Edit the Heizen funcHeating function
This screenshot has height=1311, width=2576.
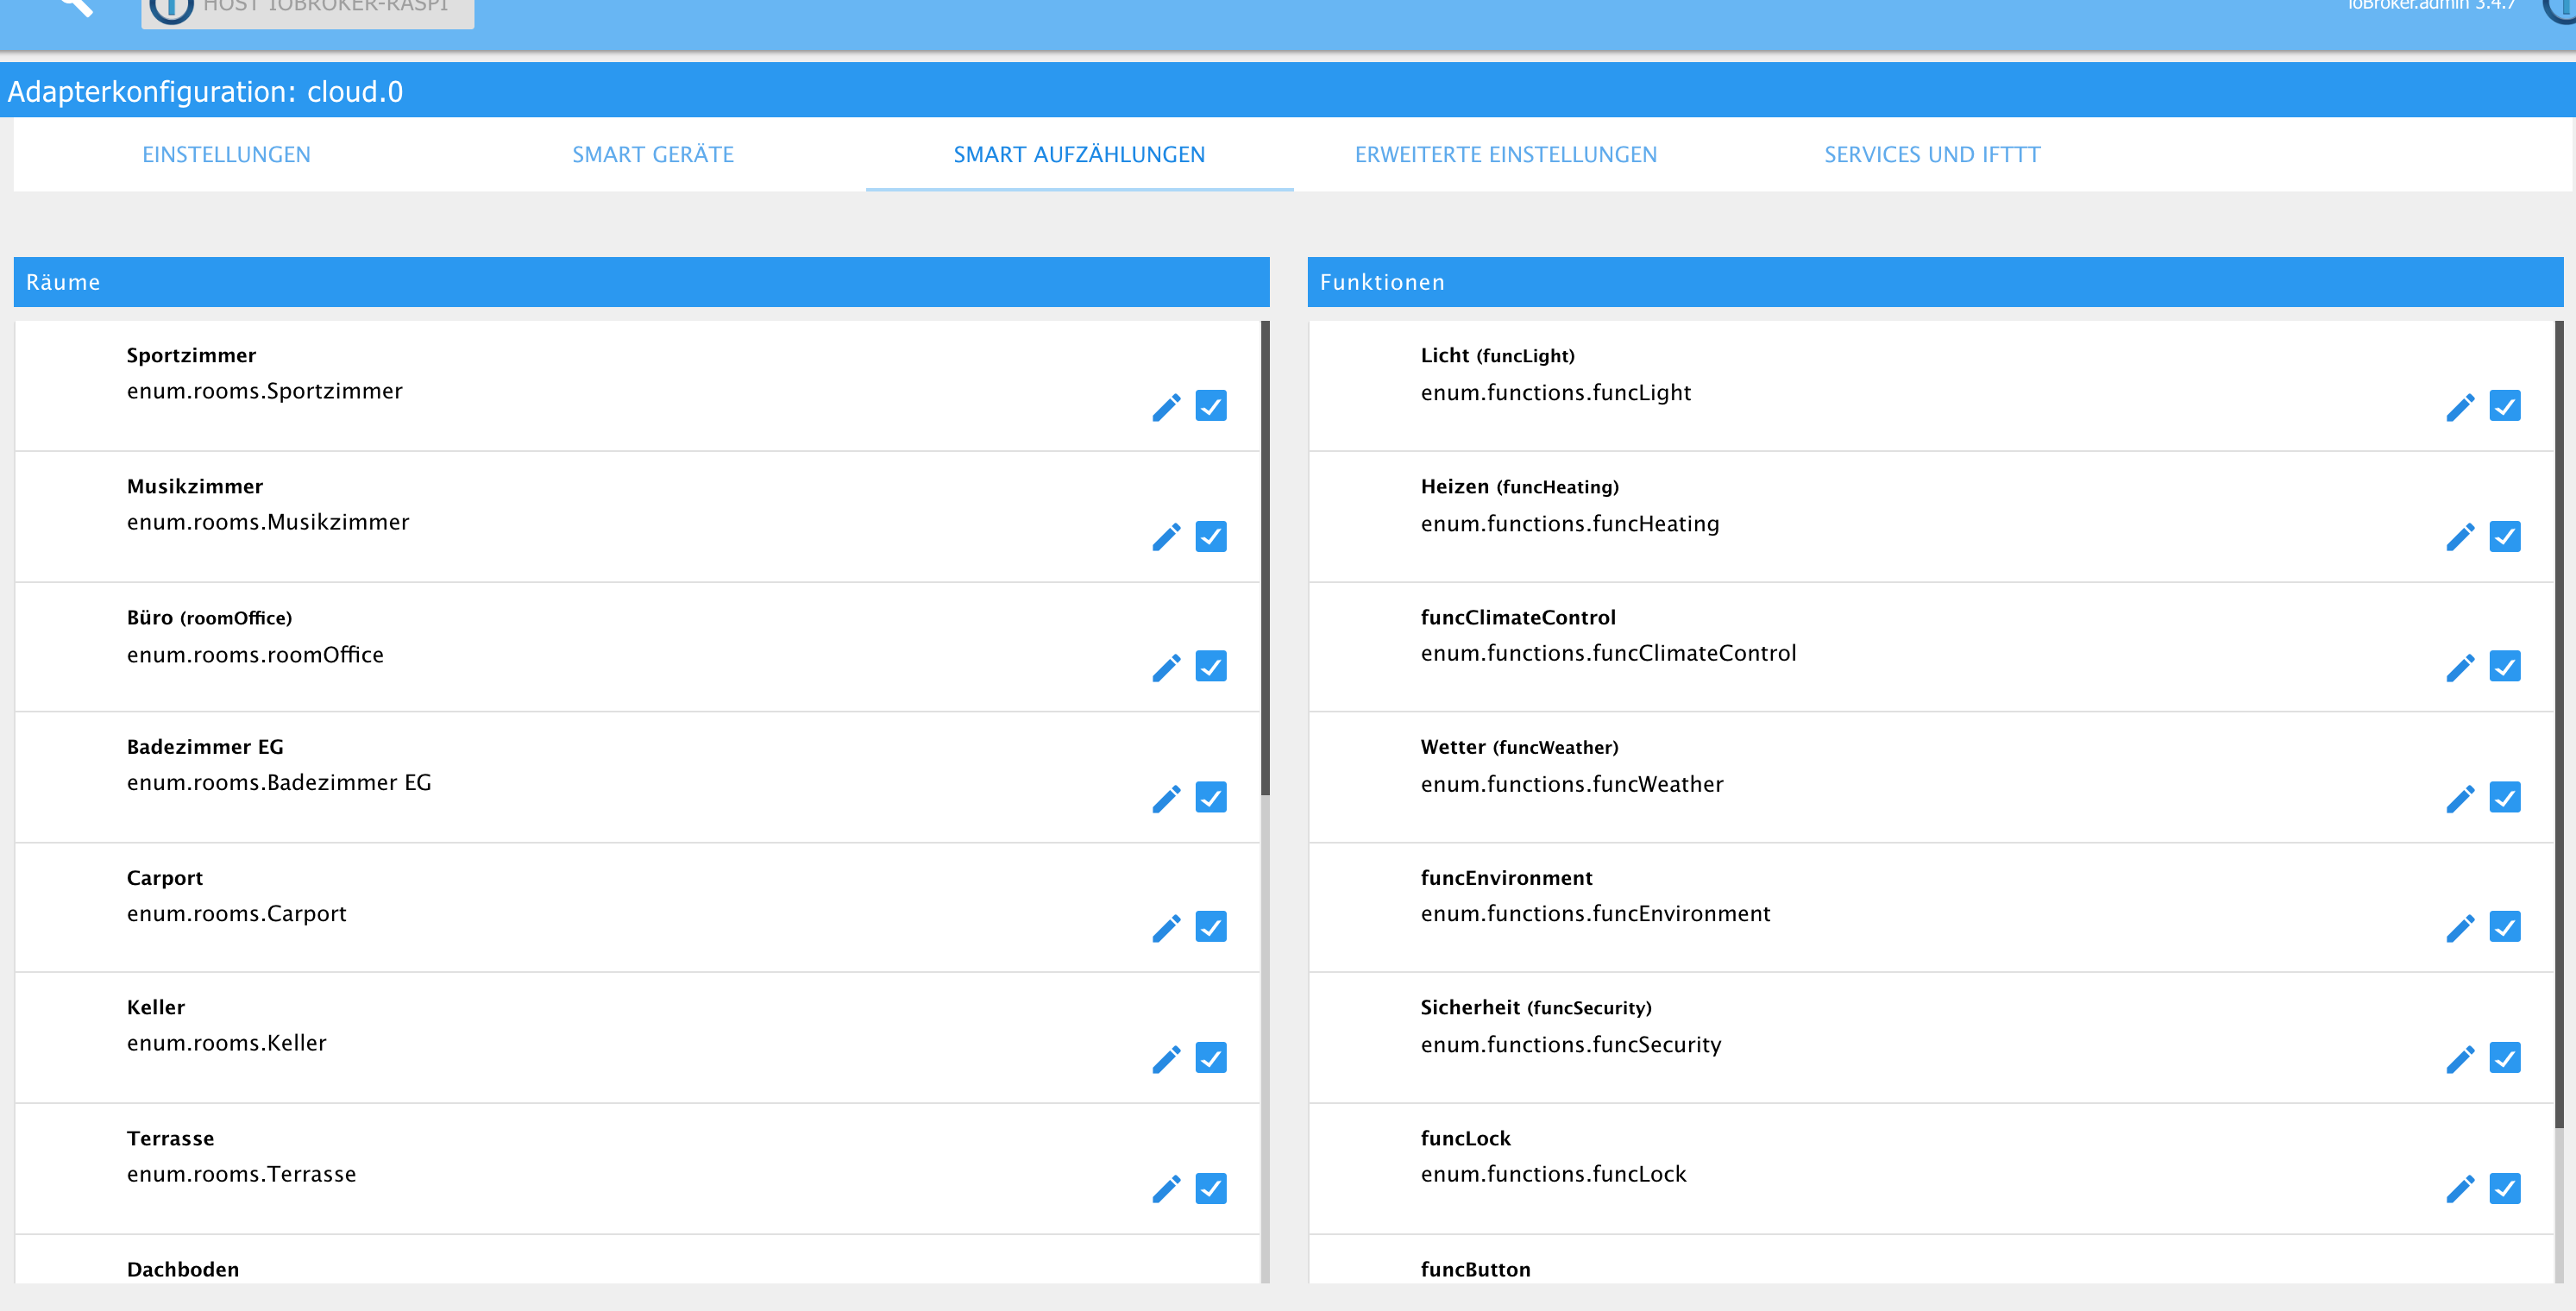2460,537
